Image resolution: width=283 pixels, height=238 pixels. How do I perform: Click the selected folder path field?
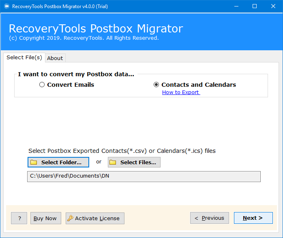click(x=144, y=176)
